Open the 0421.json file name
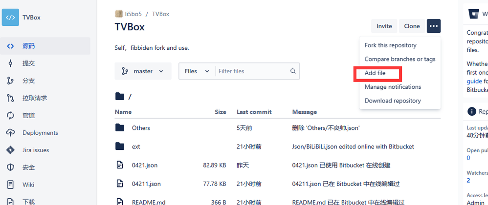This screenshot has height=205, width=488. click(145, 165)
